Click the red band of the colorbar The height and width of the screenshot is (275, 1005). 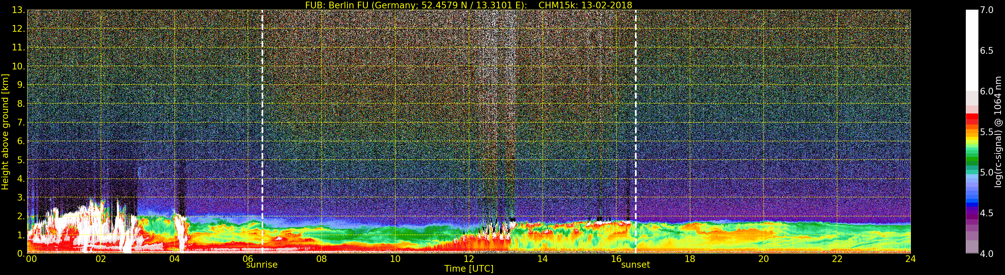(972, 118)
